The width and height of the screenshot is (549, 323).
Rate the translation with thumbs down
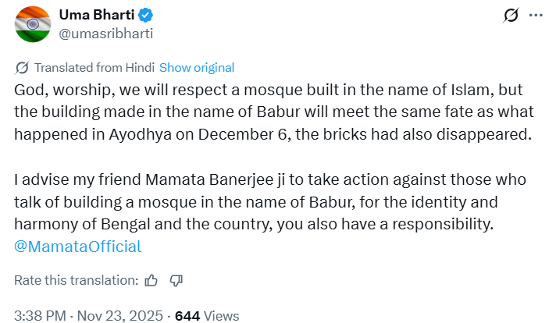[176, 279]
